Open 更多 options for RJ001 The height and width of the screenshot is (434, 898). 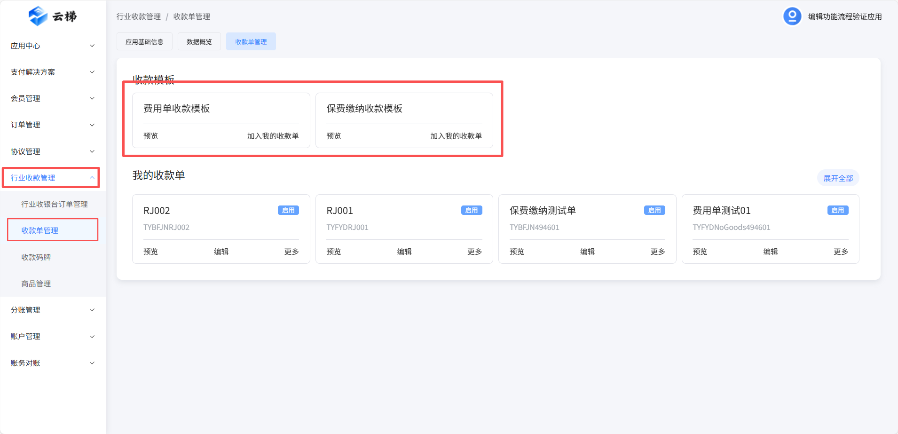coord(474,252)
